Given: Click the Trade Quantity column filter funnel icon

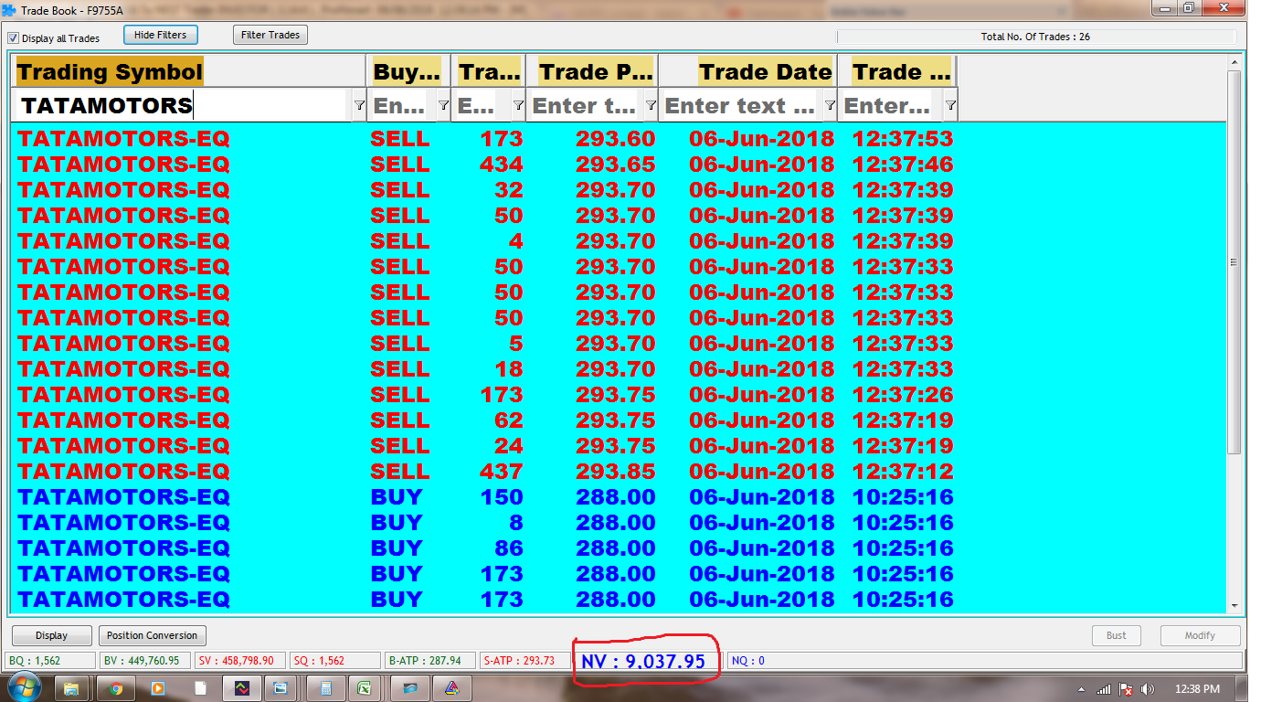Looking at the screenshot, I should tap(518, 106).
